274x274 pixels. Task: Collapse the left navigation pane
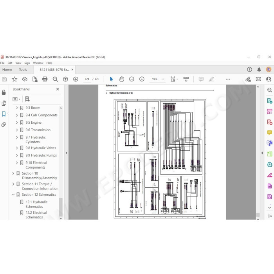(67, 153)
